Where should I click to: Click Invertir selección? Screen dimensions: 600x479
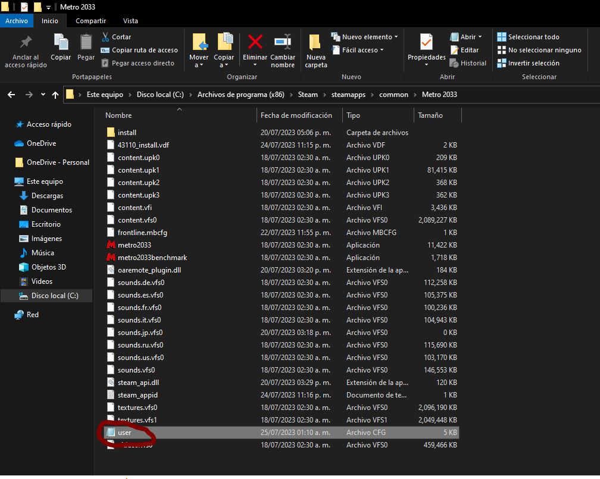point(528,63)
